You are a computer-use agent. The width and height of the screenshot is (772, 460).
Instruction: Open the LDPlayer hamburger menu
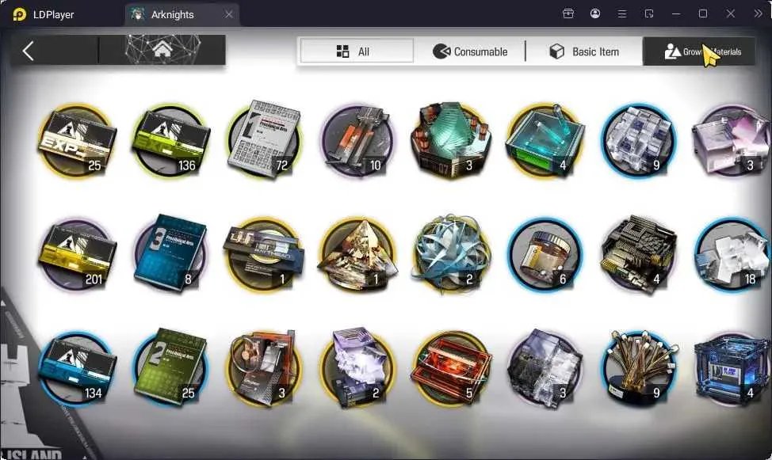[622, 13]
